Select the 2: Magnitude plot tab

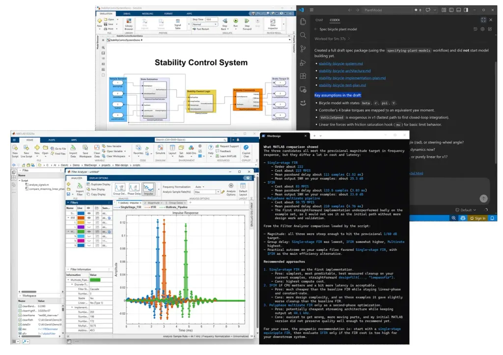click(152, 203)
